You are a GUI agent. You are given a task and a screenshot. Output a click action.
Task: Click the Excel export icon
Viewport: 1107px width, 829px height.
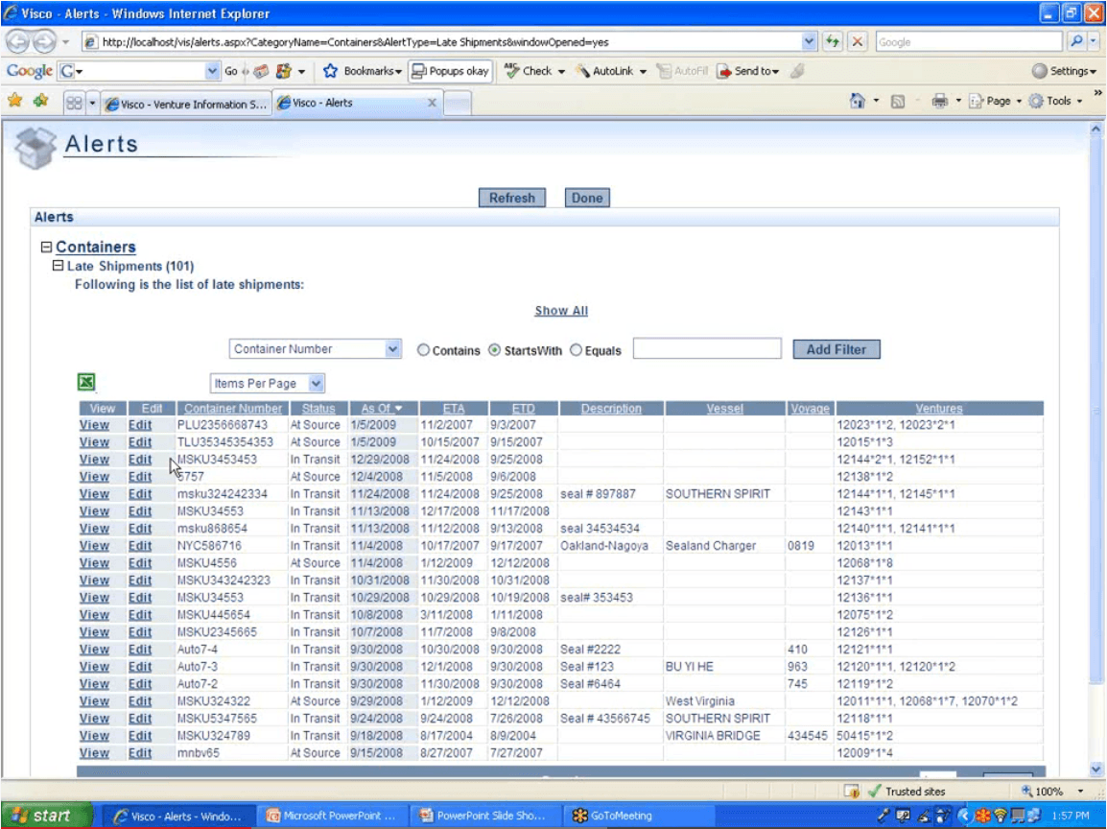[86, 382]
